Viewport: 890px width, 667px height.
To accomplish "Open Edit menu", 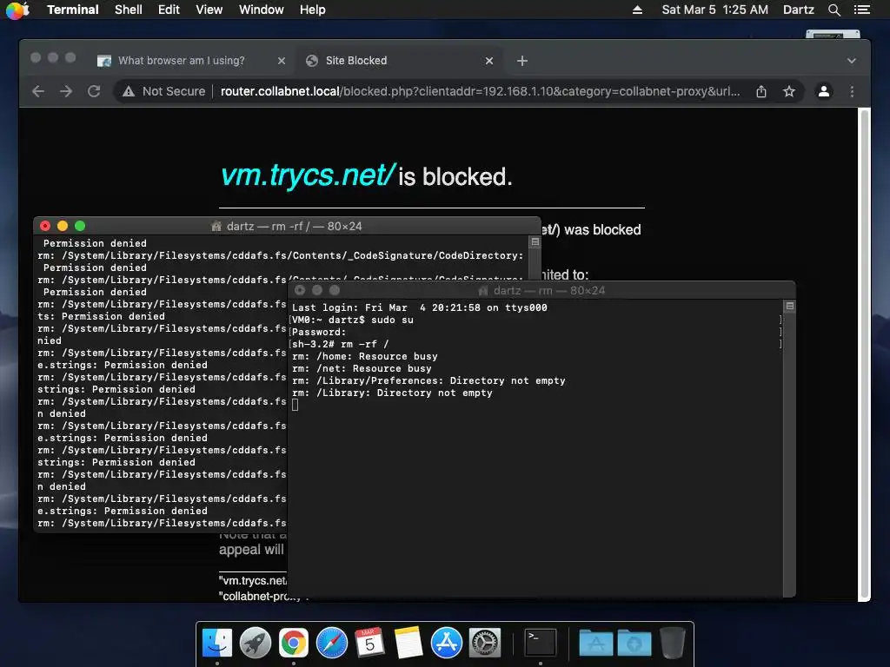I will click(x=169, y=10).
